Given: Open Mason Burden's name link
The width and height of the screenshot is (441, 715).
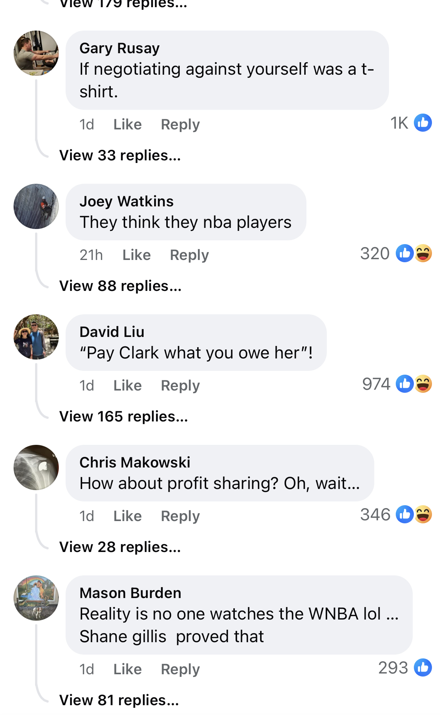Looking at the screenshot, I should pyautogui.click(x=130, y=593).
